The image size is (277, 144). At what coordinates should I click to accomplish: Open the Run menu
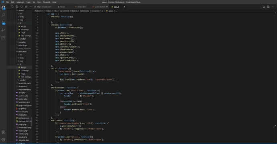39,2
